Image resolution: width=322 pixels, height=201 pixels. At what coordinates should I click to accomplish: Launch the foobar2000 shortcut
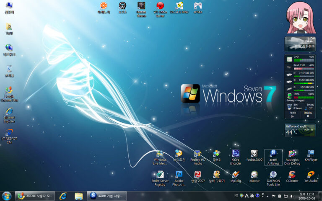click(254, 156)
